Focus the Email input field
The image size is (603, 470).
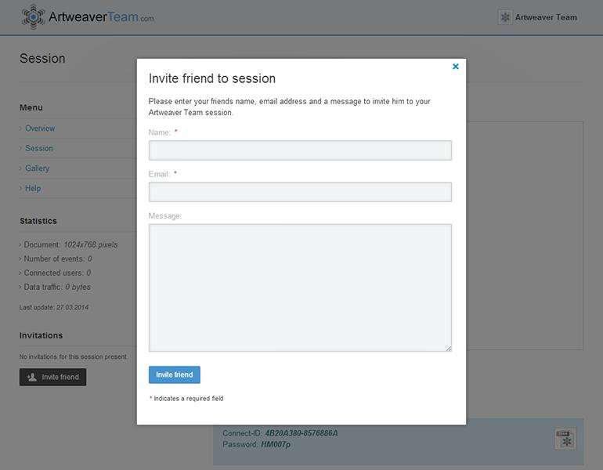pyautogui.click(x=300, y=192)
